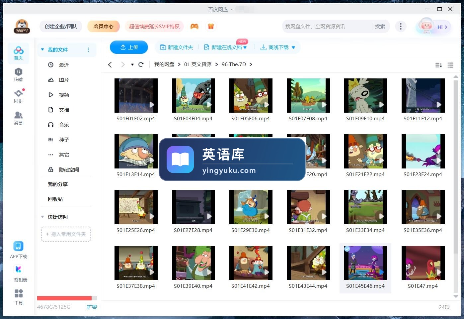Open the three-dot more menu beside search
The image size is (464, 319).
(x=401, y=26)
